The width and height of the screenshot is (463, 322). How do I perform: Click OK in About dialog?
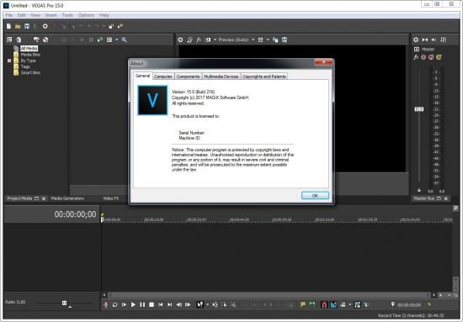pos(315,196)
